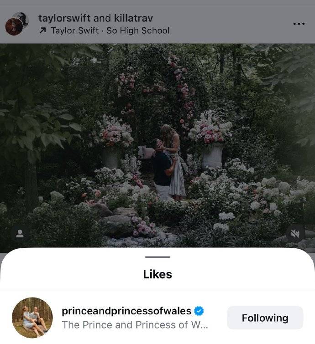Open the princeandprincessofwales profile picture
The height and width of the screenshot is (344, 315).
[32, 318]
